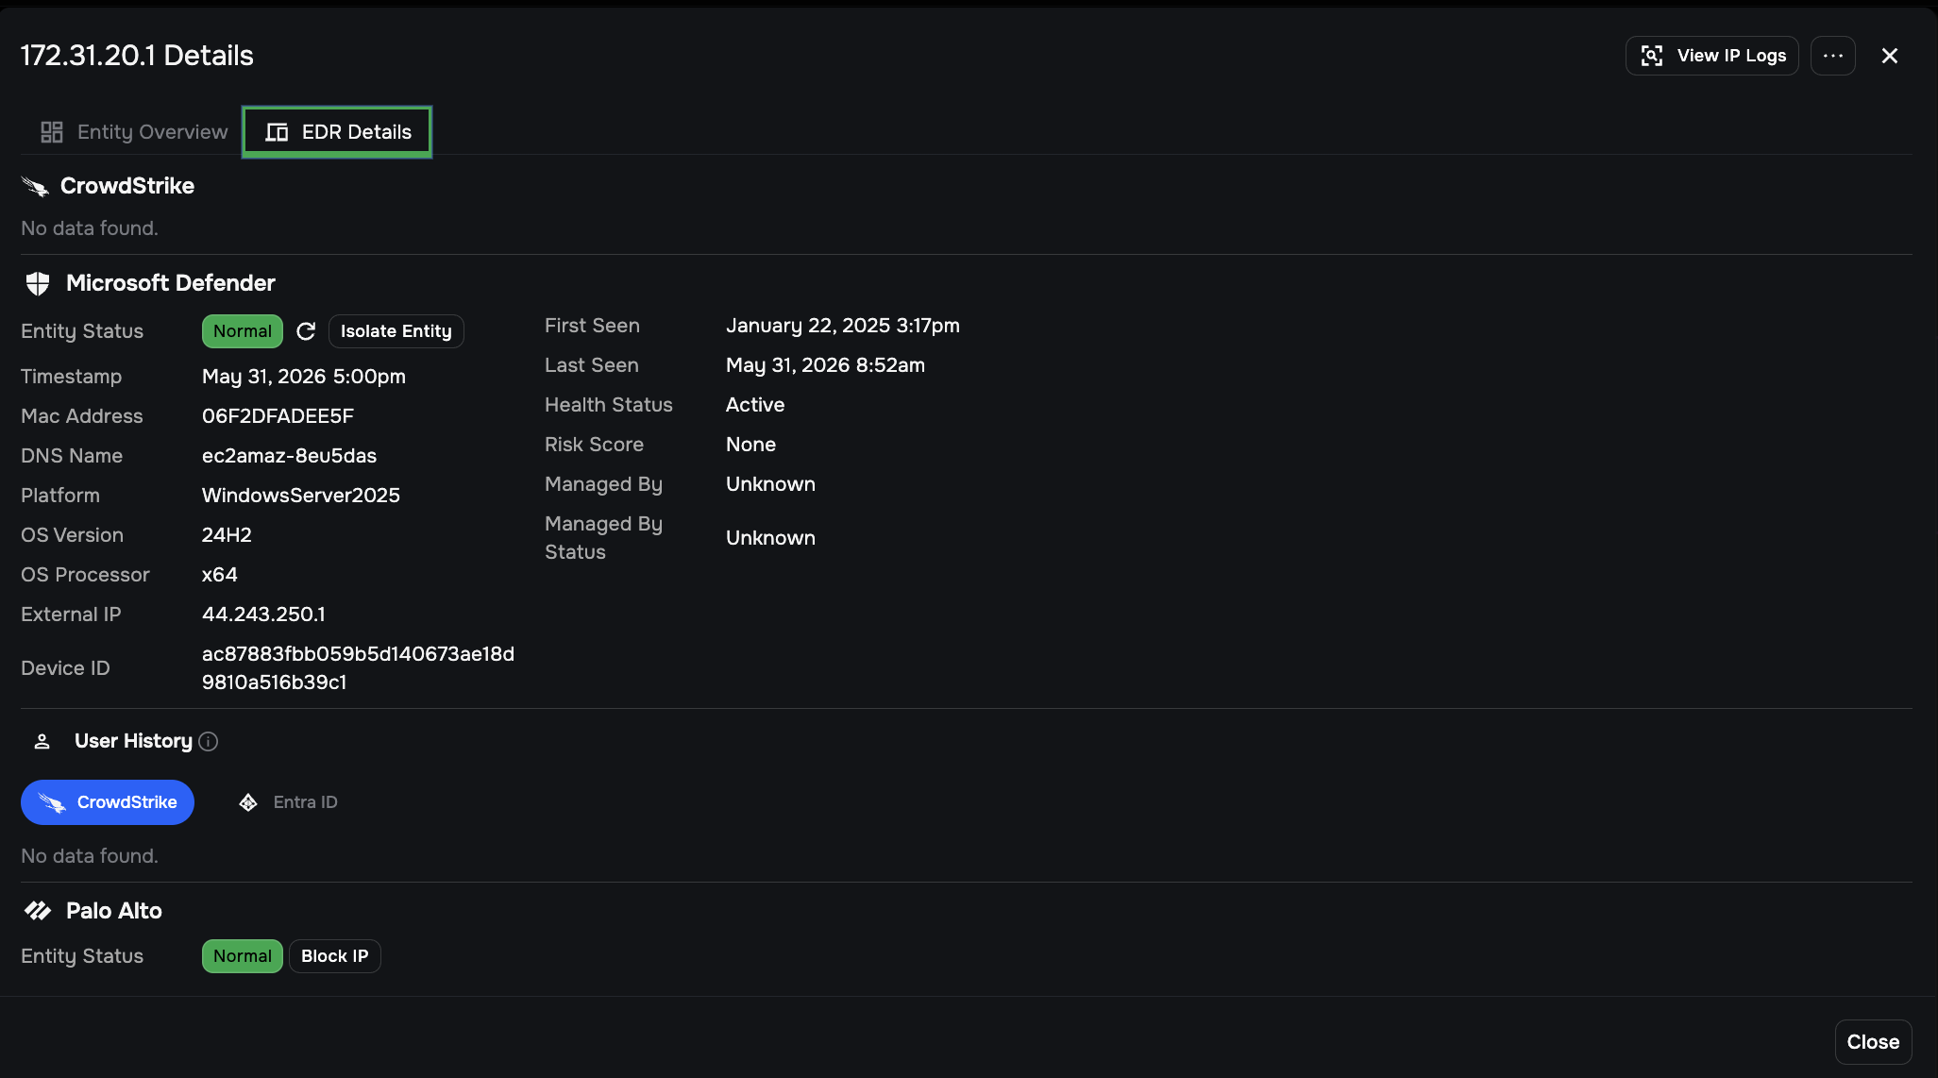
Task: Click the User History info icon
Action: click(x=209, y=742)
